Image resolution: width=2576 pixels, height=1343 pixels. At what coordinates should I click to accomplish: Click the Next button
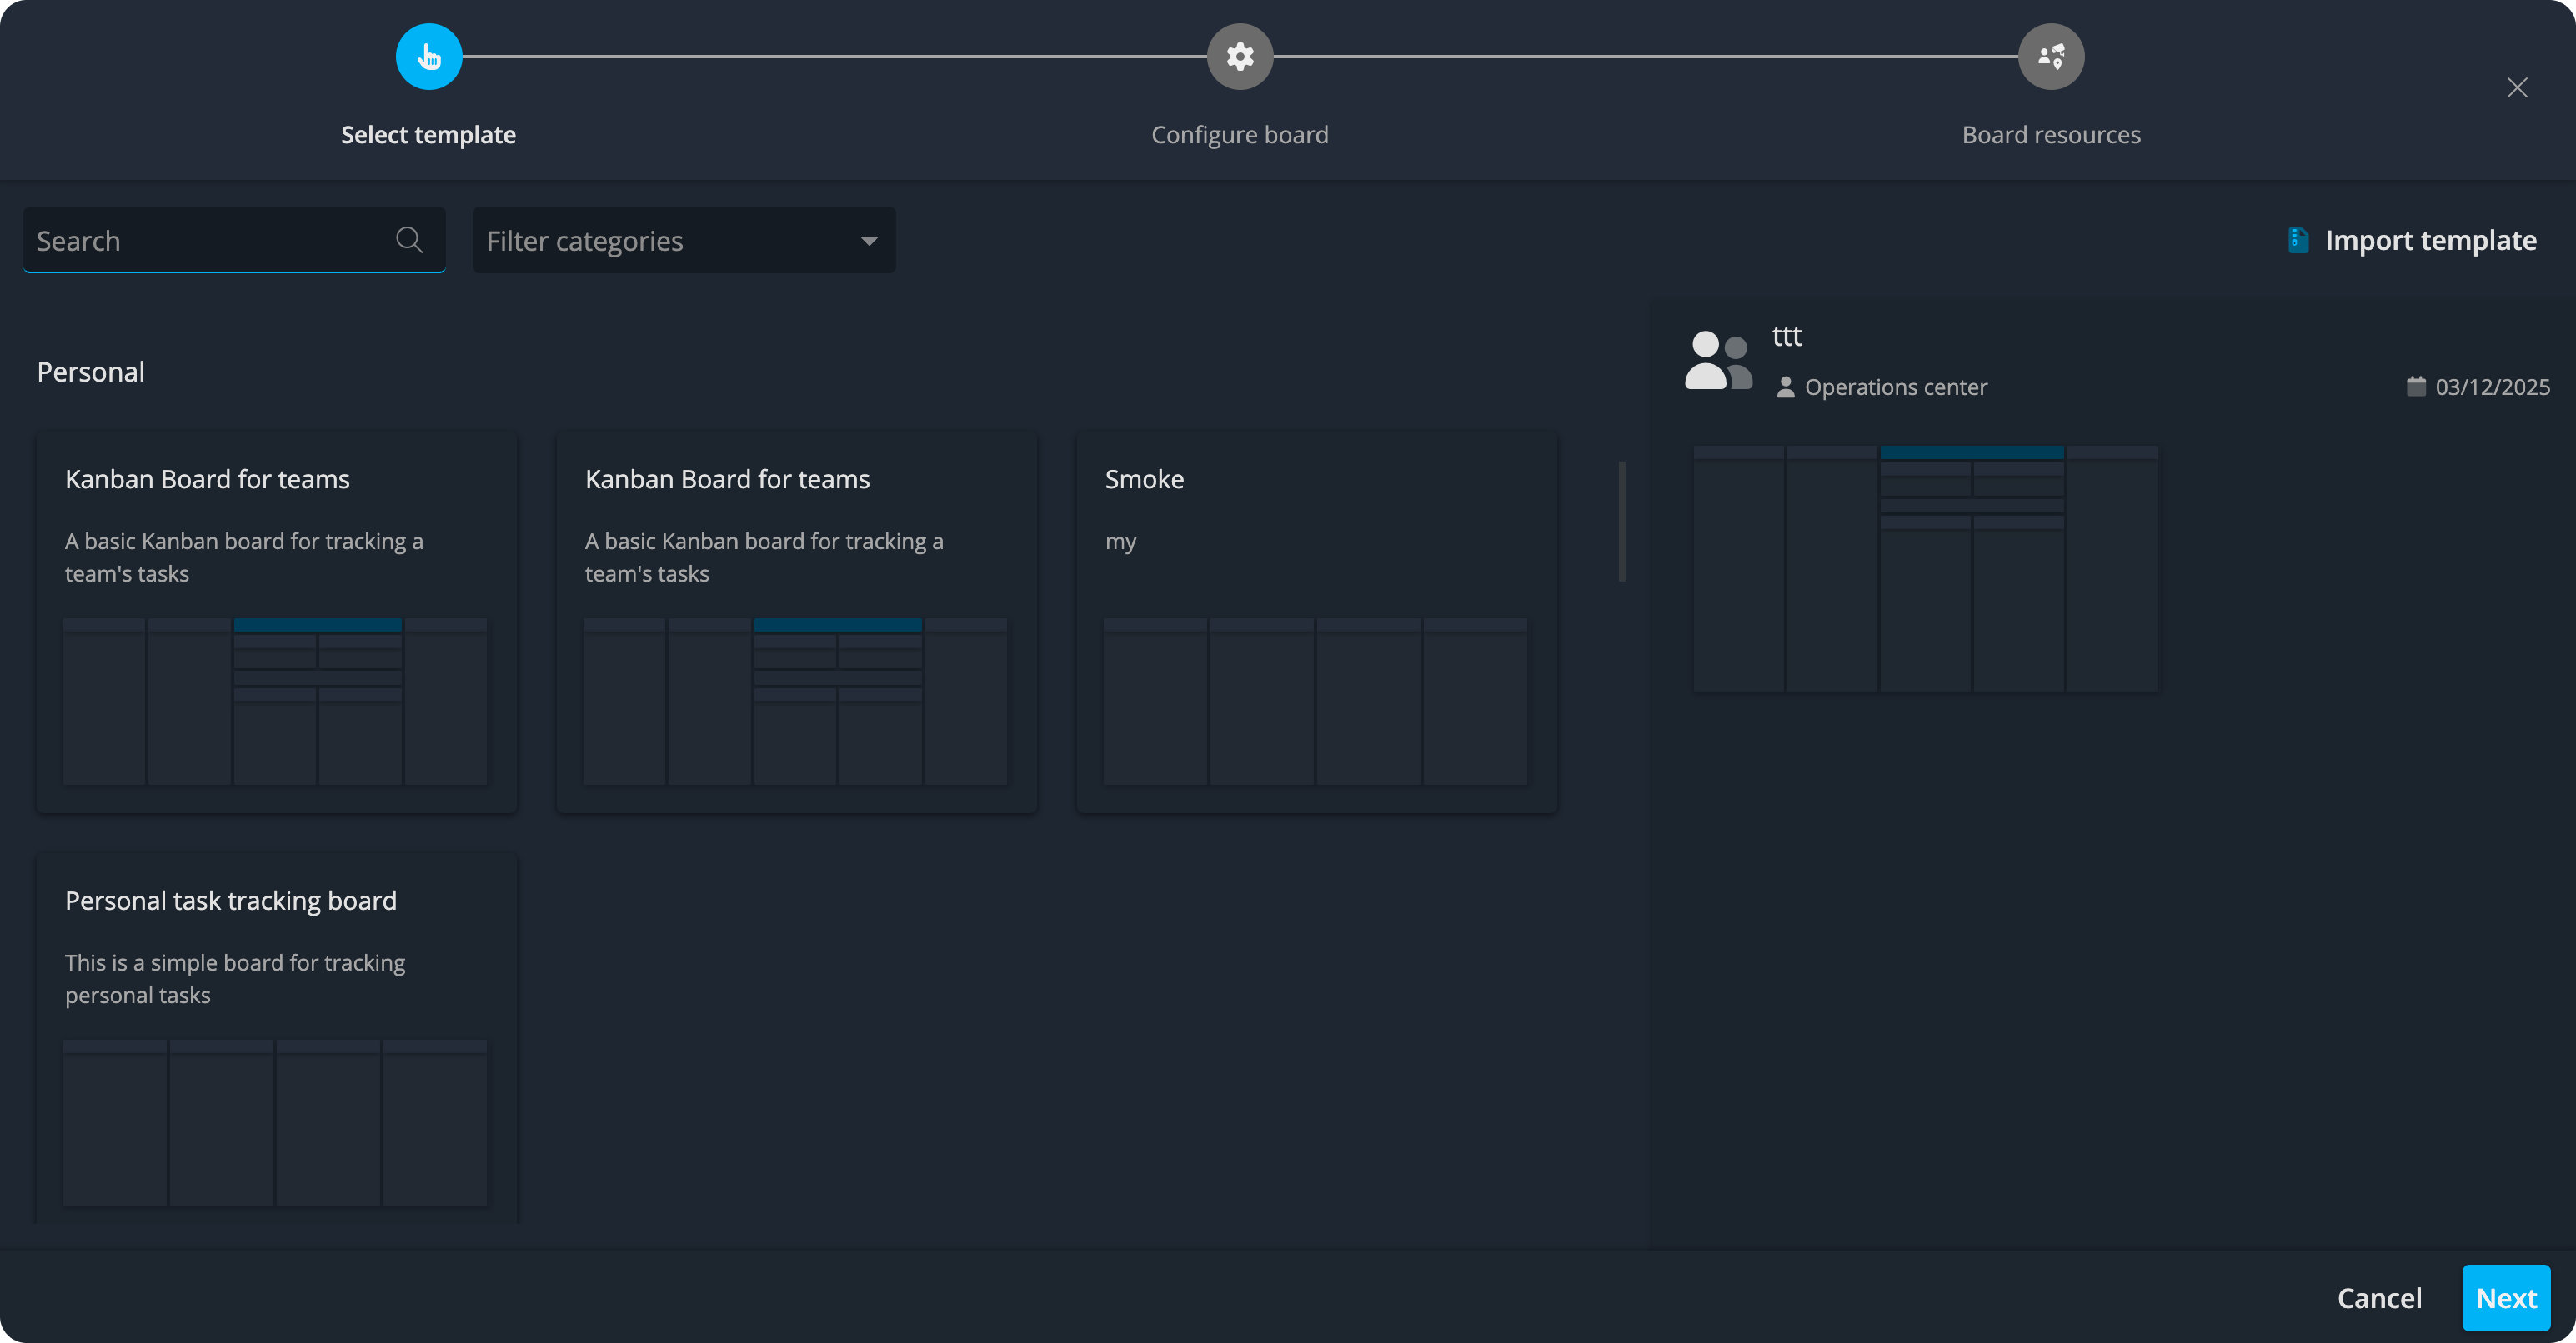(2506, 1297)
